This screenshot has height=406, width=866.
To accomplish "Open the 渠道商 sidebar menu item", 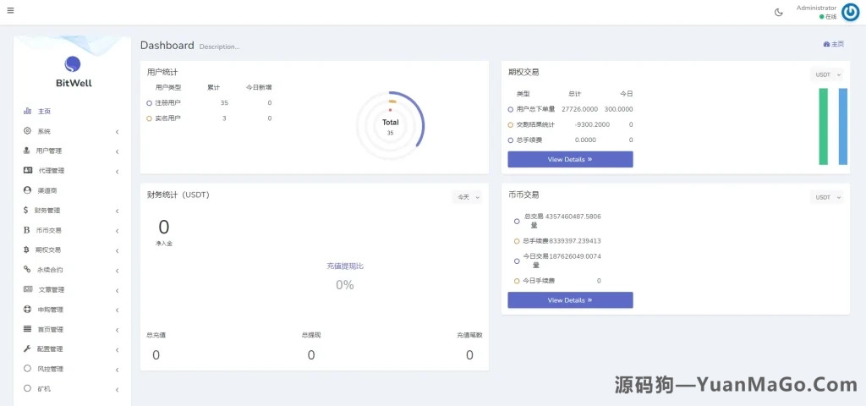I will click(x=72, y=190).
